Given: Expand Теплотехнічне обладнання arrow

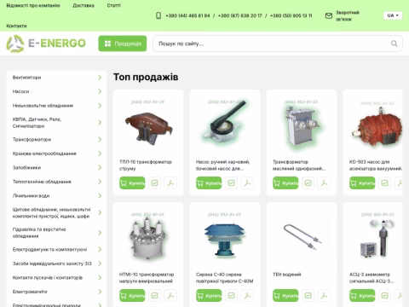Looking at the screenshot, I should (x=100, y=182).
